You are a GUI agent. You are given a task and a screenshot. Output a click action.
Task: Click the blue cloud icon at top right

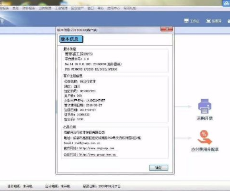click(x=226, y=3)
